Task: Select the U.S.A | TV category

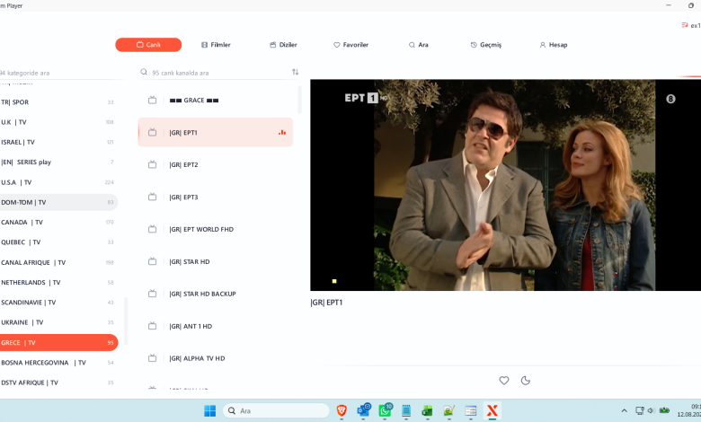Action: [x=58, y=182]
